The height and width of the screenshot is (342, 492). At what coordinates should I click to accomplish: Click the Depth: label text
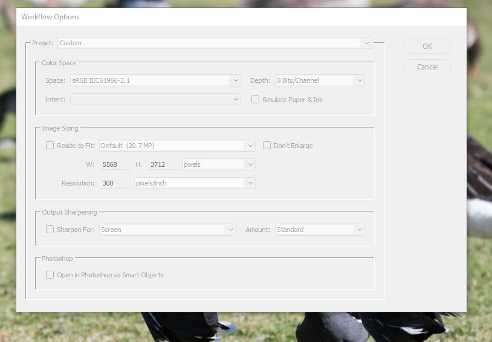tap(260, 80)
